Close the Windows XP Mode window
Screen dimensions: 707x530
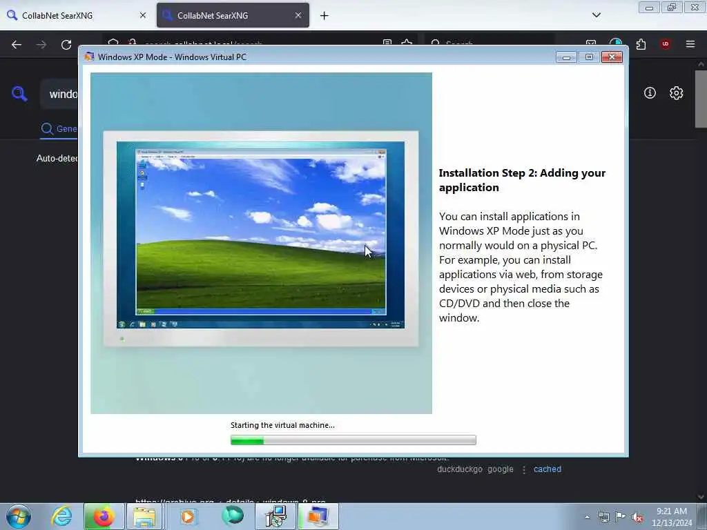[612, 57]
